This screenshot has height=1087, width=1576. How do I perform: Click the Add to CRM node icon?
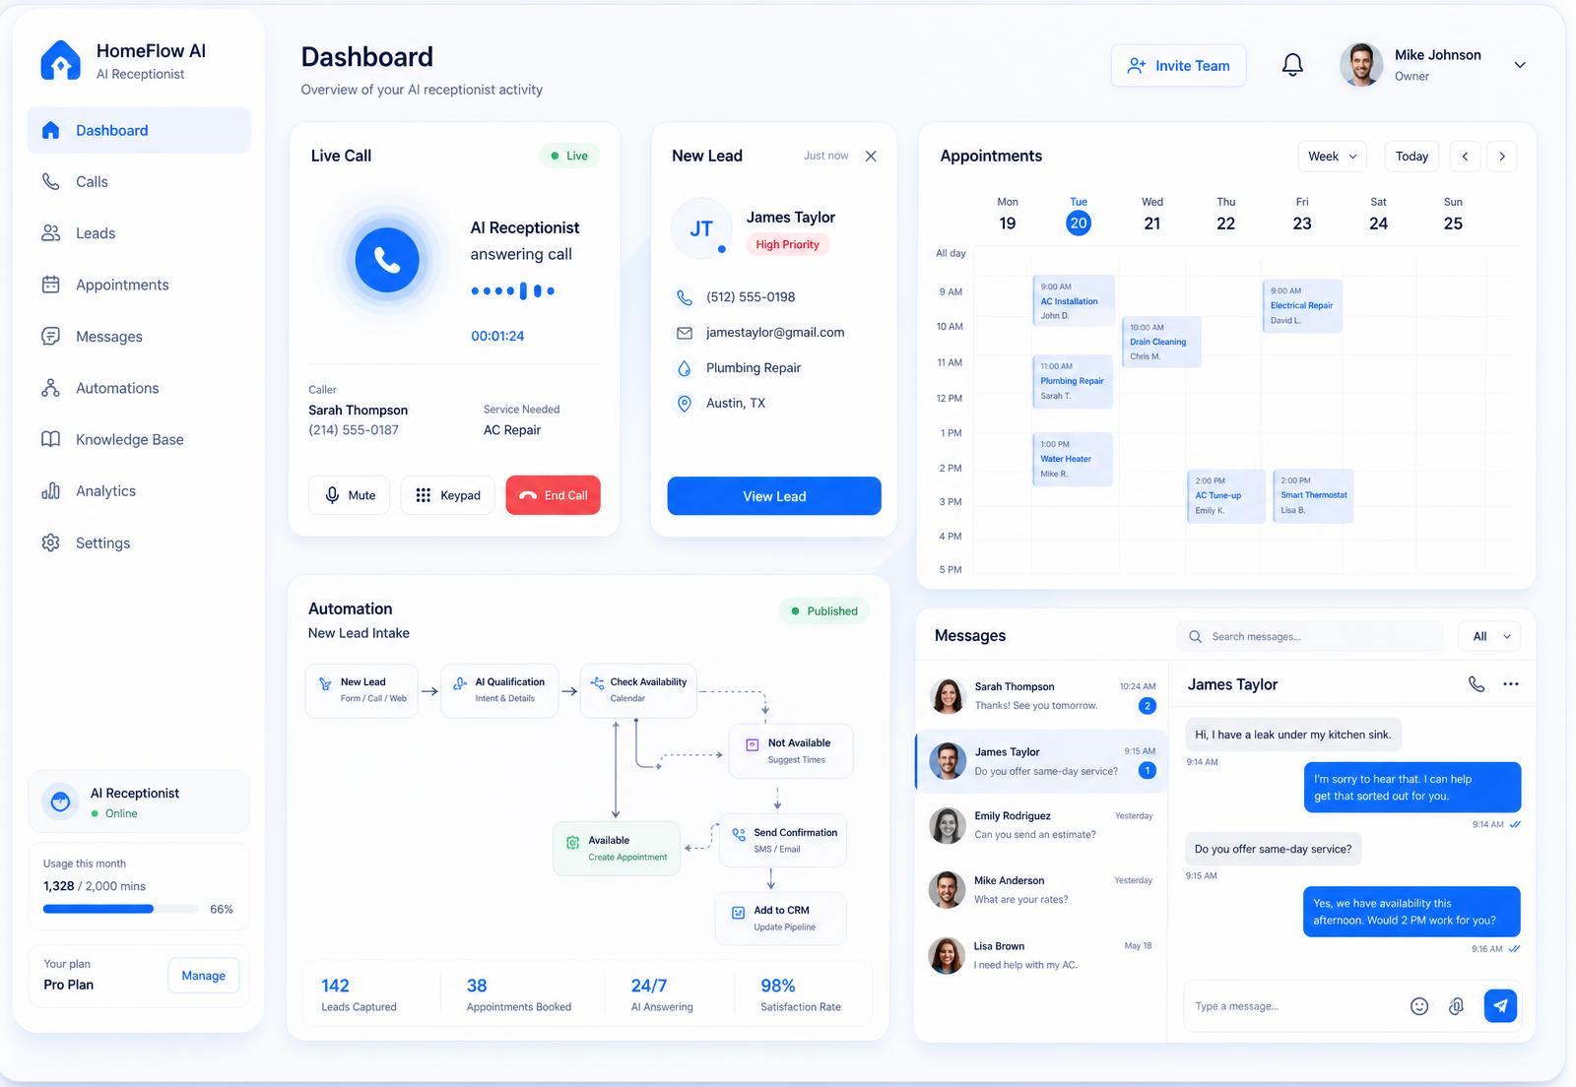pyautogui.click(x=739, y=913)
